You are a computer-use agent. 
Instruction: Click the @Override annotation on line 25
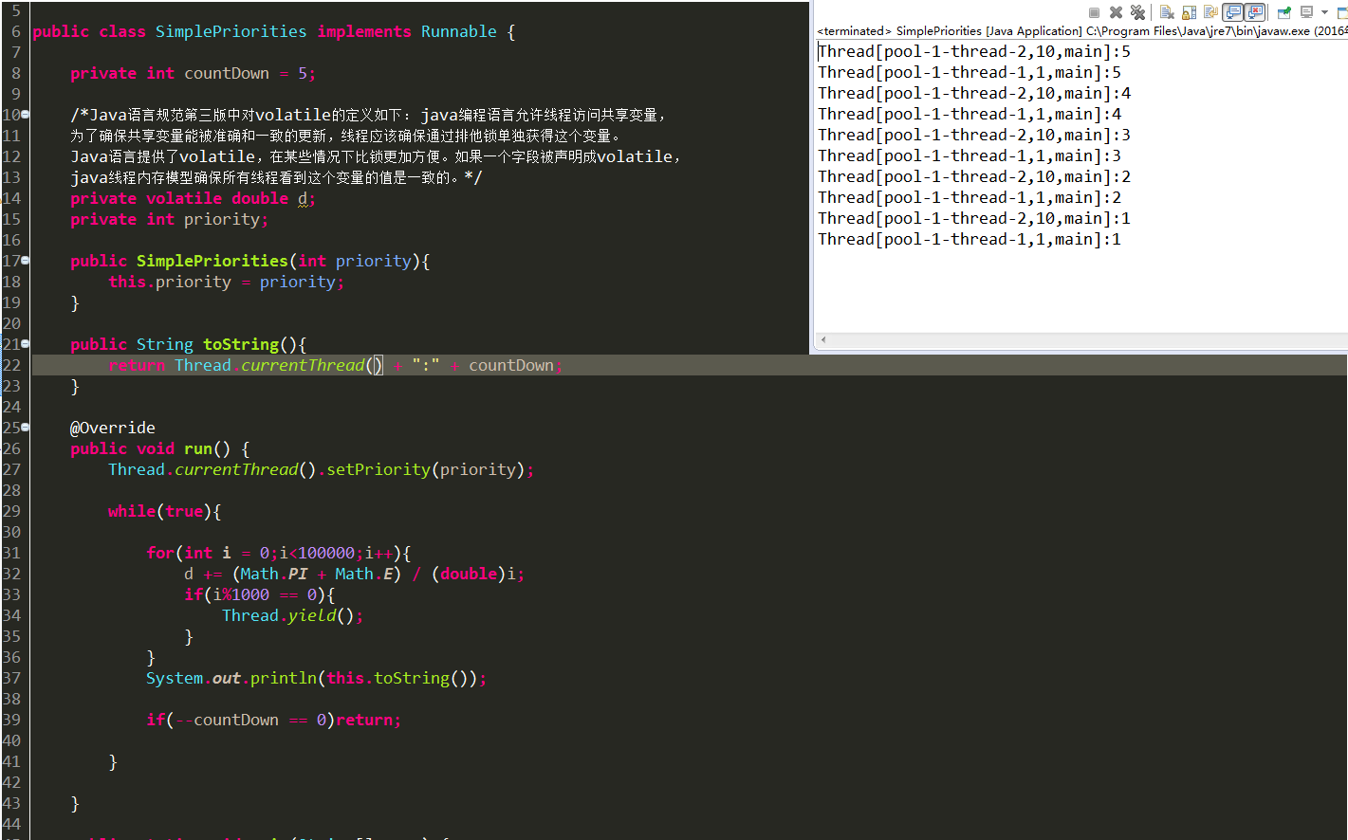113,428
